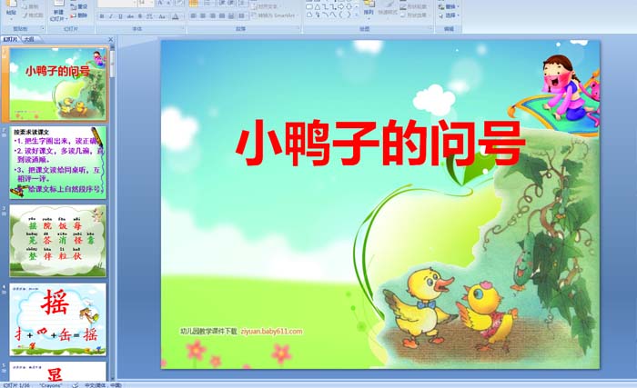Justify text in paragraph group
The height and width of the screenshot is (388, 637).
coord(222,15)
